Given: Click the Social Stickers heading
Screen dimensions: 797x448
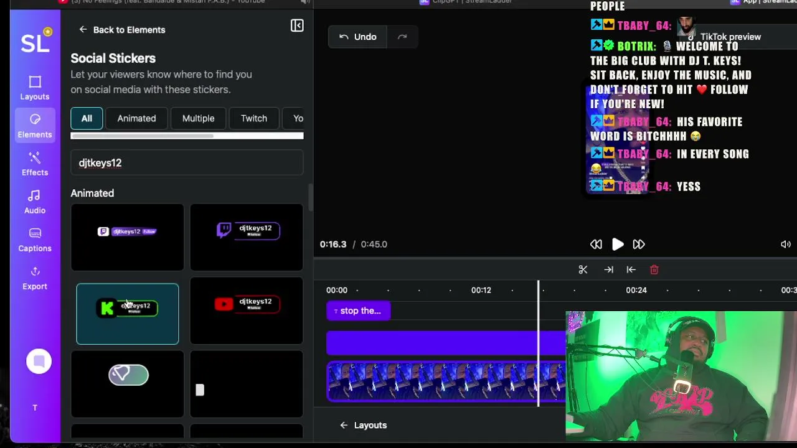Looking at the screenshot, I should (x=113, y=58).
